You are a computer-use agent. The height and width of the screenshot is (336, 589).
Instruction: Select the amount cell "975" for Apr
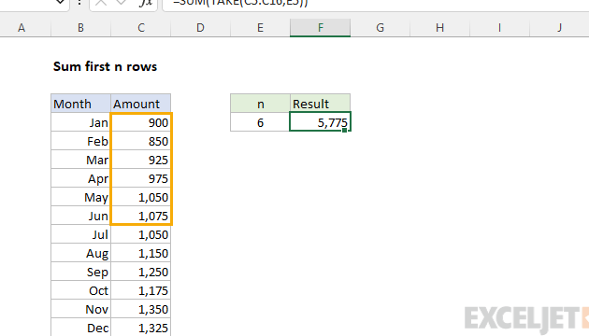click(x=141, y=178)
